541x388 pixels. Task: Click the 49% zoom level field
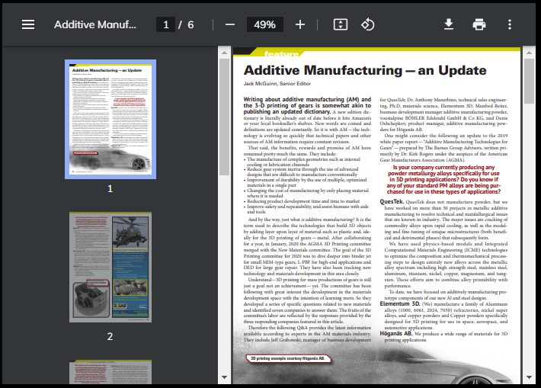coord(264,24)
